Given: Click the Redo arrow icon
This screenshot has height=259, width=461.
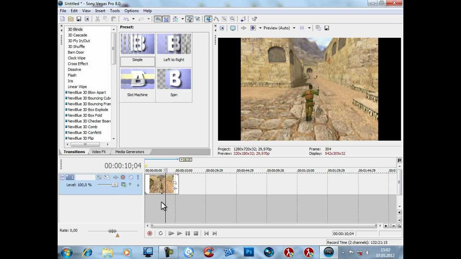Looking at the screenshot, I should (x=141, y=19).
